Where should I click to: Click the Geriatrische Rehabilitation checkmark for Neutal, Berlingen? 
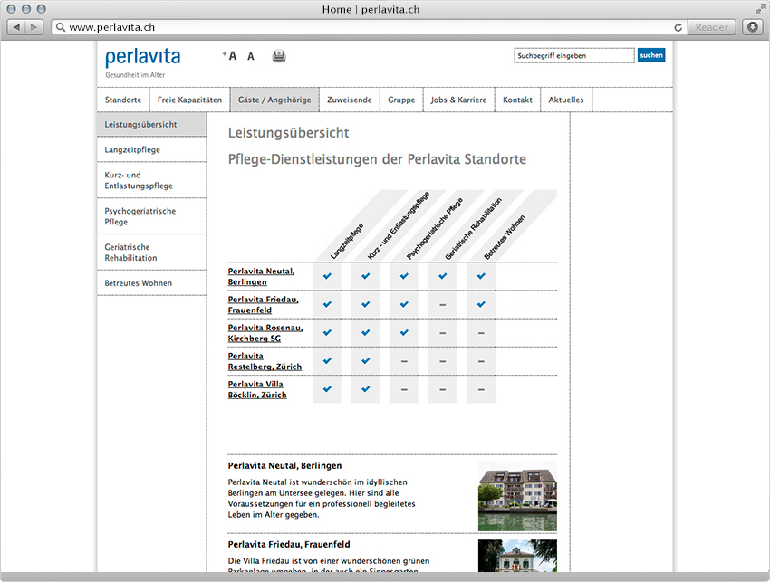point(442,276)
